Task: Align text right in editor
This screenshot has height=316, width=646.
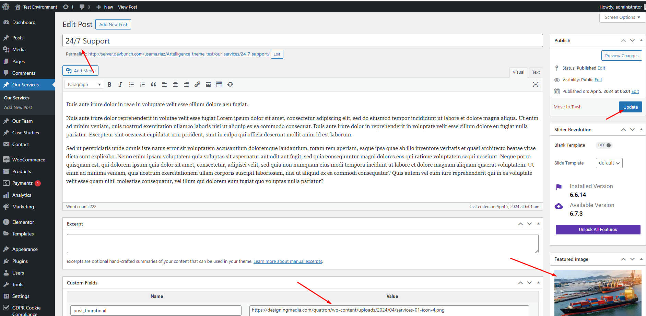Action: click(186, 84)
